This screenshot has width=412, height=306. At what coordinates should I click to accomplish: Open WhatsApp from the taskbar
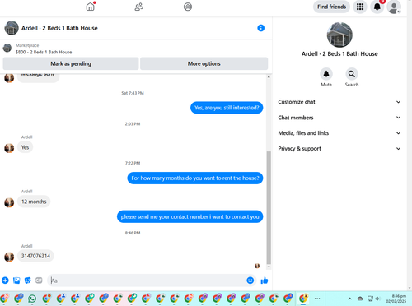[32, 299]
